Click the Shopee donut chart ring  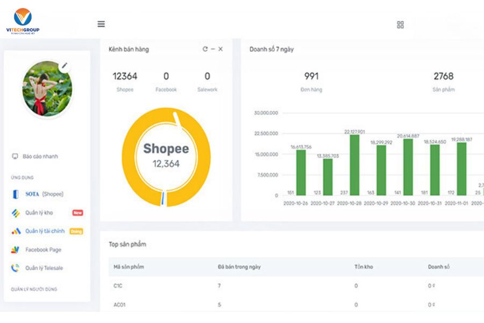(x=129, y=157)
